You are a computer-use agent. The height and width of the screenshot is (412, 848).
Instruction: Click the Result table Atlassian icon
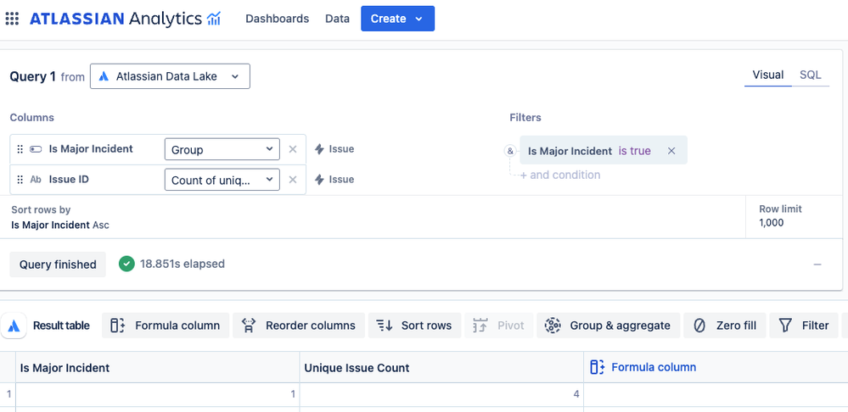click(x=14, y=326)
